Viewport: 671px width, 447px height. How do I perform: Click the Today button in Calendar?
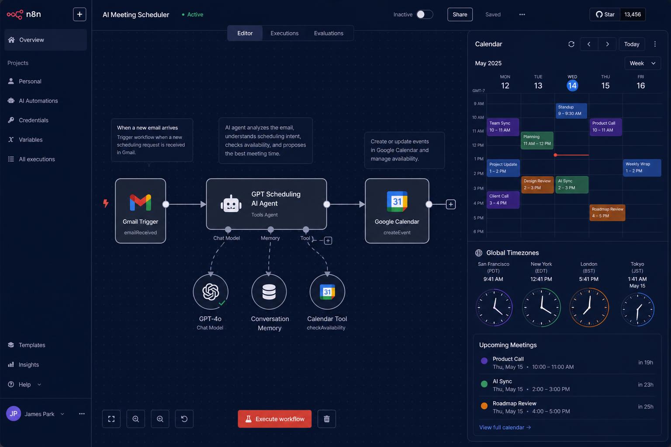coord(632,44)
